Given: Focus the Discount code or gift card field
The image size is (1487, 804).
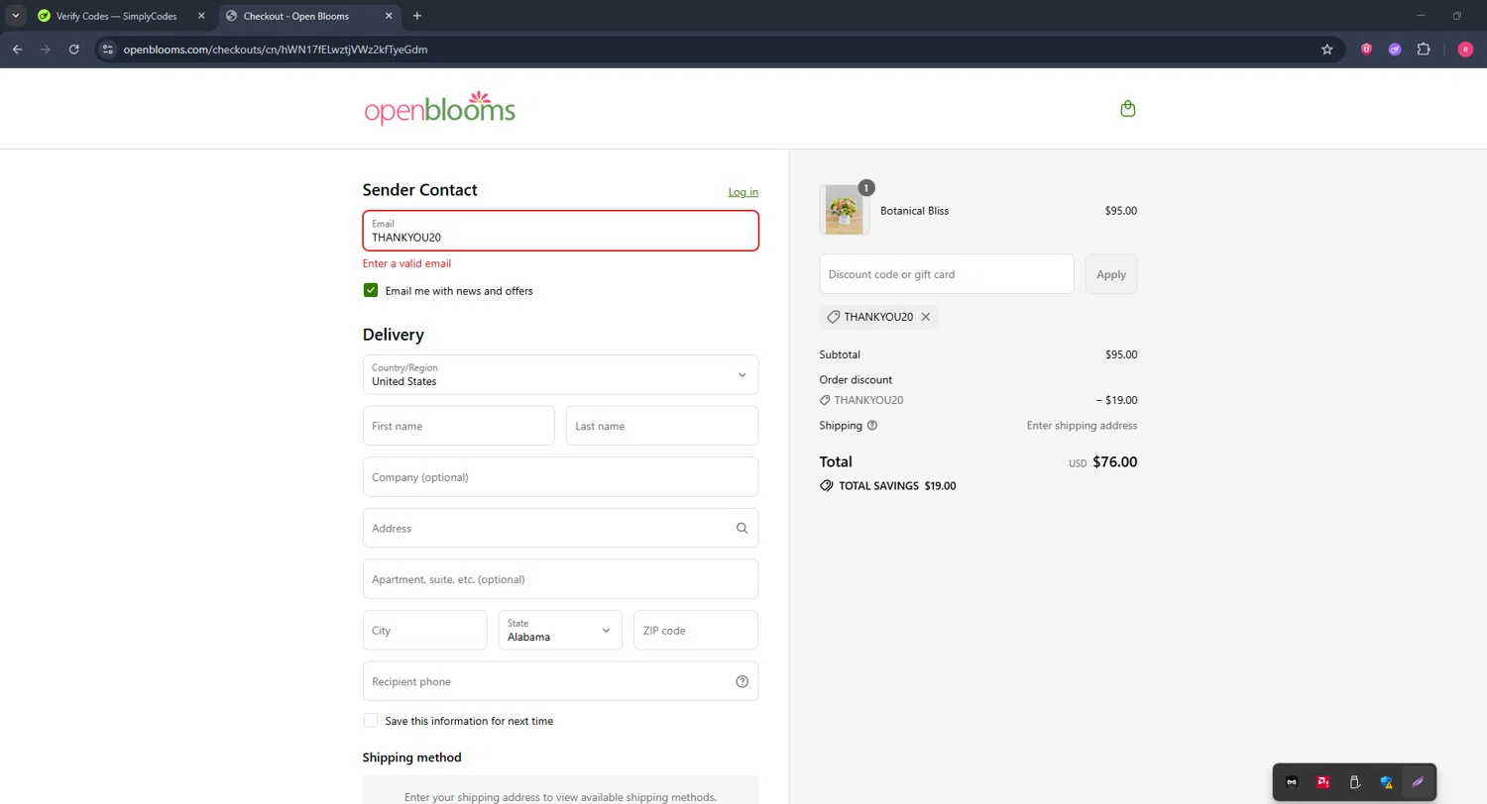Looking at the screenshot, I should click(x=947, y=274).
